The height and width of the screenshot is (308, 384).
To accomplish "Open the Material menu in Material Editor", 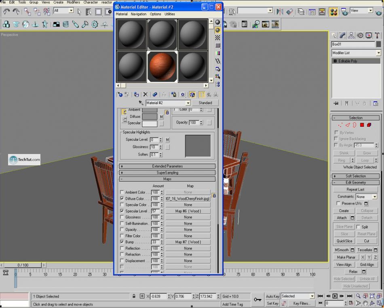I will click(x=122, y=14).
